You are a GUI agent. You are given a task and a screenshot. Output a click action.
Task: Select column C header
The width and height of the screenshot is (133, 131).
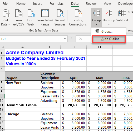73,47
